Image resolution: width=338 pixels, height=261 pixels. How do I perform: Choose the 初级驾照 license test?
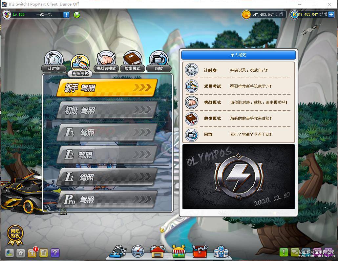(107, 110)
